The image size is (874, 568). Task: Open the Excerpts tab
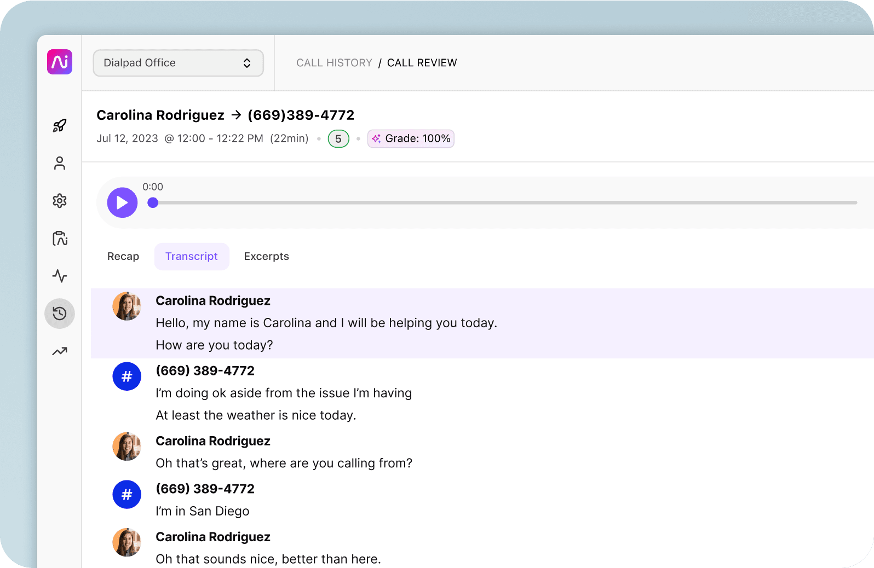tap(266, 257)
